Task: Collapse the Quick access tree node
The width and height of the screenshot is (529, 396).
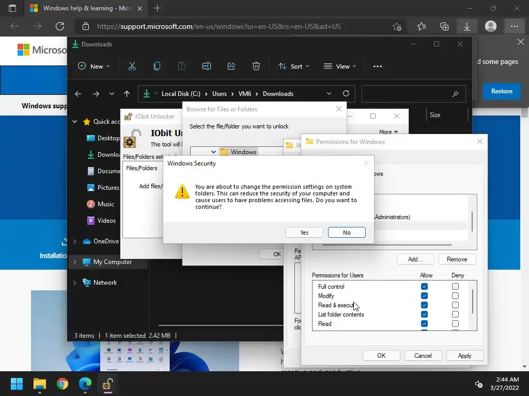Action: pyautogui.click(x=74, y=122)
